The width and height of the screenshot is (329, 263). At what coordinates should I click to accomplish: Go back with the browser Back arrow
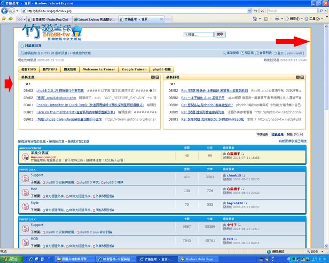(x=4, y=11)
